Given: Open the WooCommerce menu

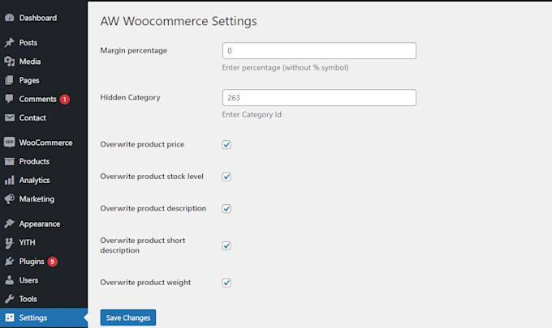Looking at the screenshot, I should [44, 143].
